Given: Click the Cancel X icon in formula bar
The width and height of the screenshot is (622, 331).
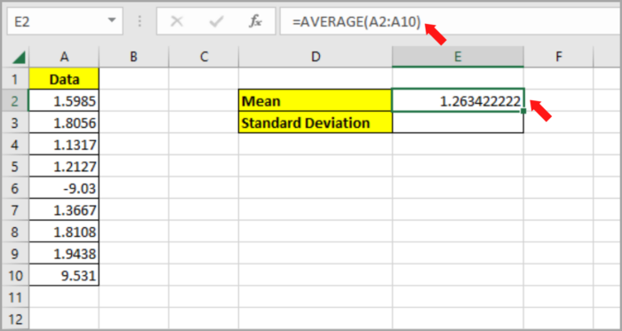Looking at the screenshot, I should click(x=177, y=21).
